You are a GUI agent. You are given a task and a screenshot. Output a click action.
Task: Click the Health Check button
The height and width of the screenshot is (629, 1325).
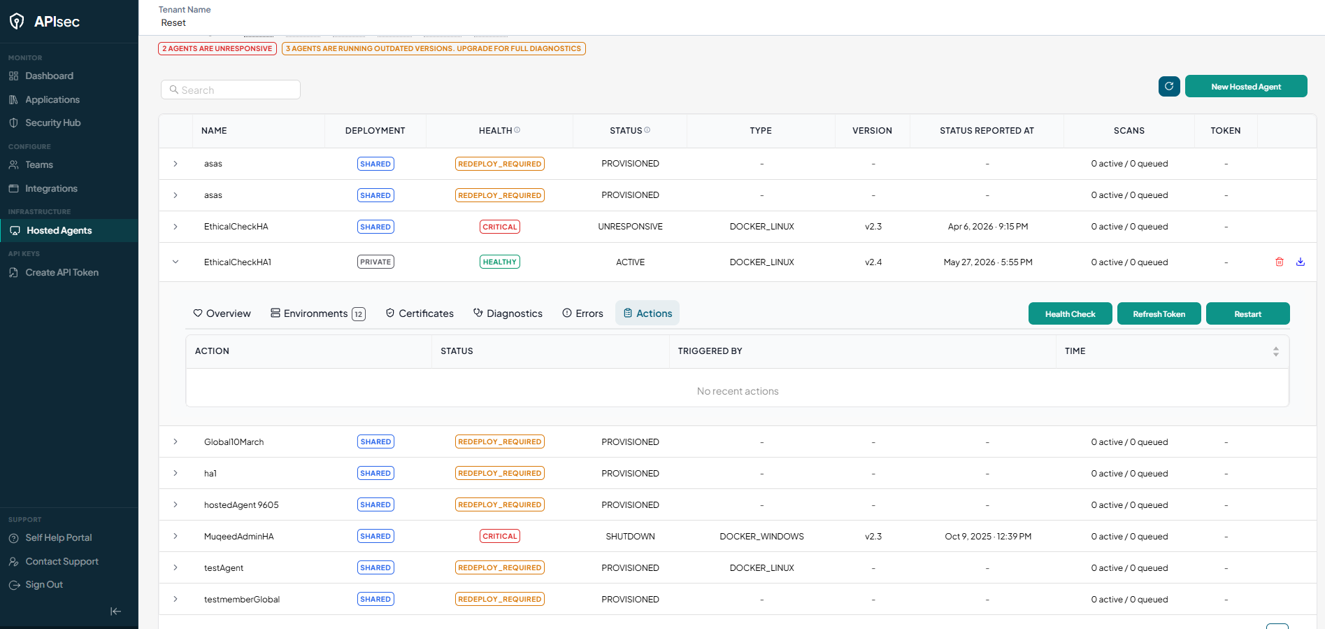[1070, 313]
